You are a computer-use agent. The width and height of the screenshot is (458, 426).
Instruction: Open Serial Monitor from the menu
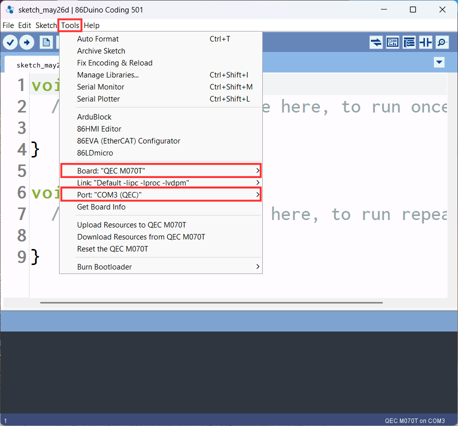(161, 86)
